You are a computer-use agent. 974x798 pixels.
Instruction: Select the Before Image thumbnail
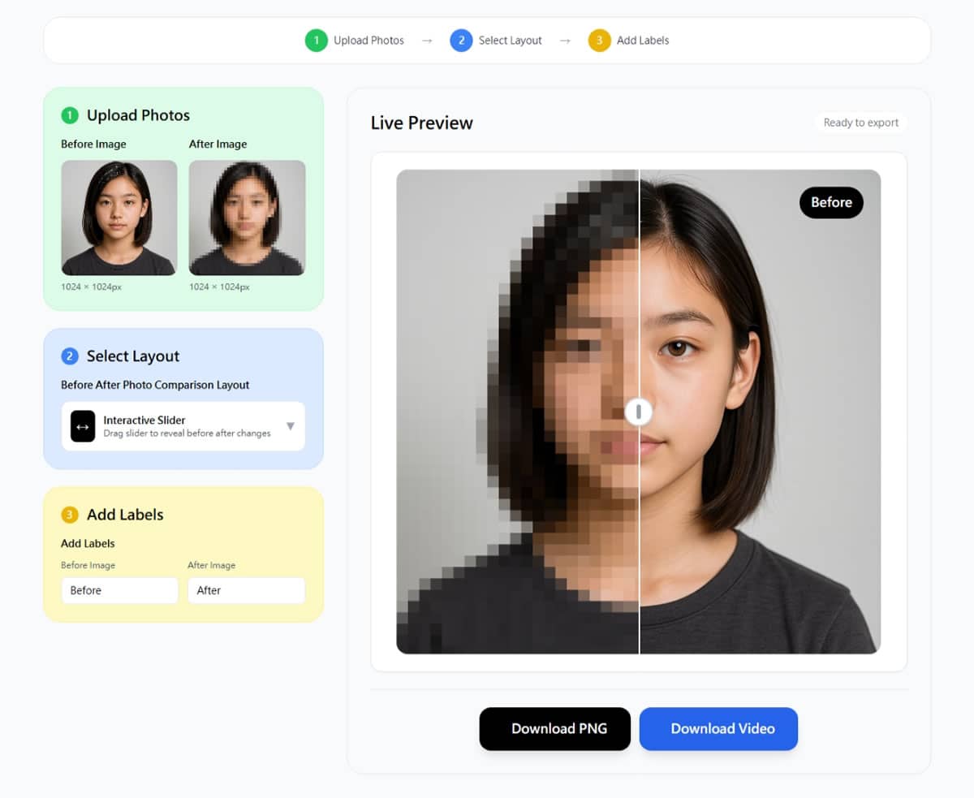click(x=119, y=218)
